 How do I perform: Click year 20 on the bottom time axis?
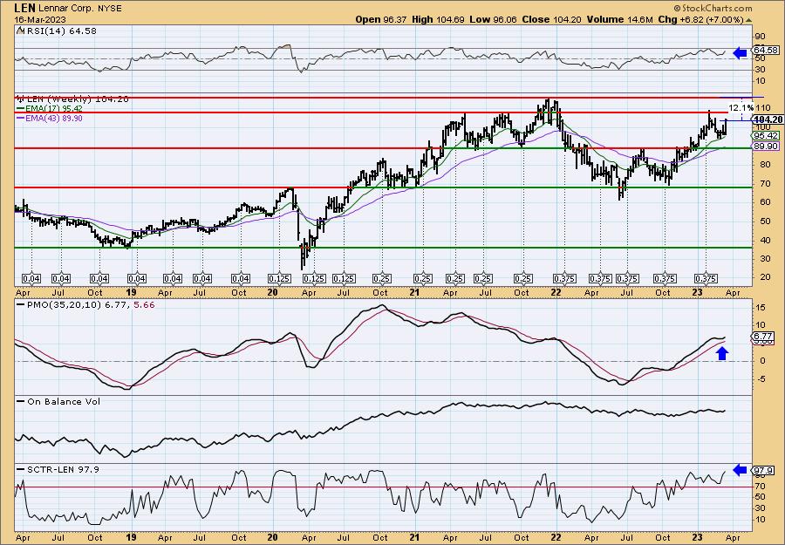tap(273, 537)
